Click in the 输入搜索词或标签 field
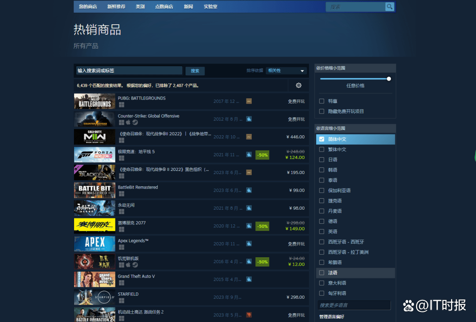 [x=129, y=71]
